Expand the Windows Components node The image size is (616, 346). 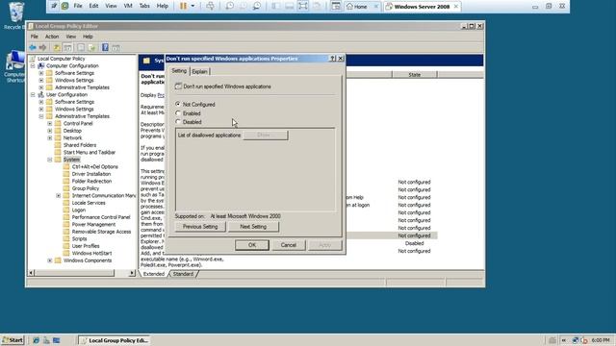[50, 260]
